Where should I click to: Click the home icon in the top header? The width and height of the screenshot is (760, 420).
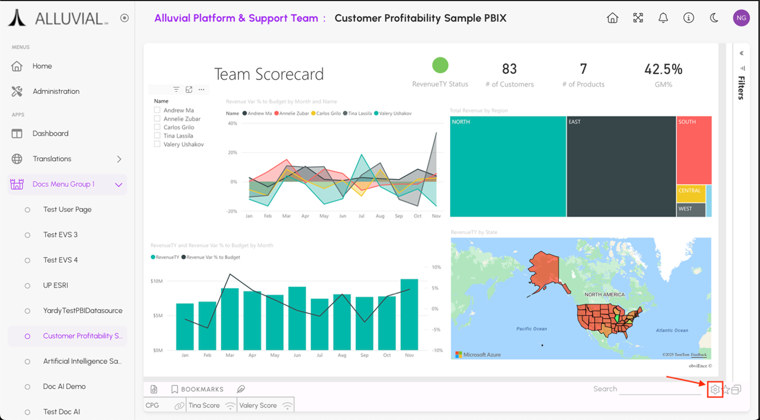(x=612, y=18)
